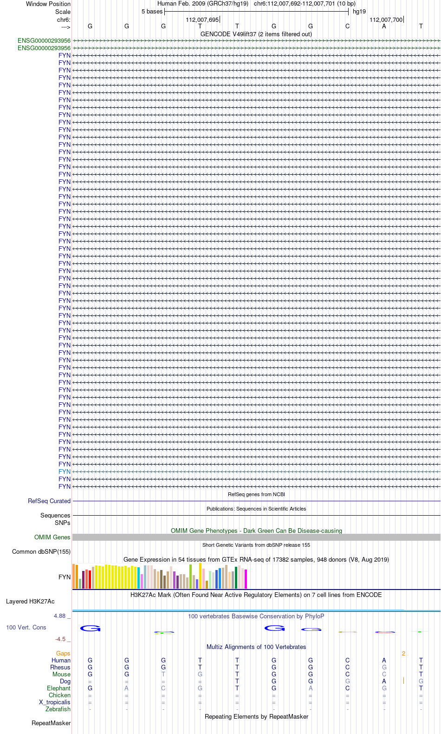Click the orange Gaps row label
The width and height of the screenshot is (441, 734).
pos(63,653)
